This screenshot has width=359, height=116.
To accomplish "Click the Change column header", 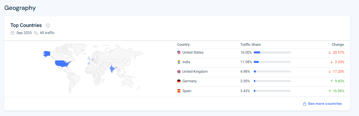I will [338, 45].
